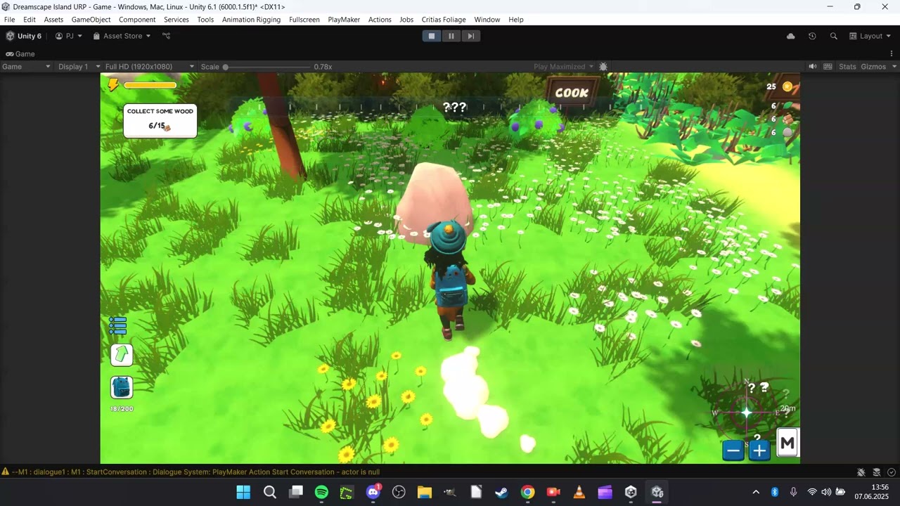
Task: Toggle Gizmos in Game view
Action: pyautogui.click(x=873, y=67)
